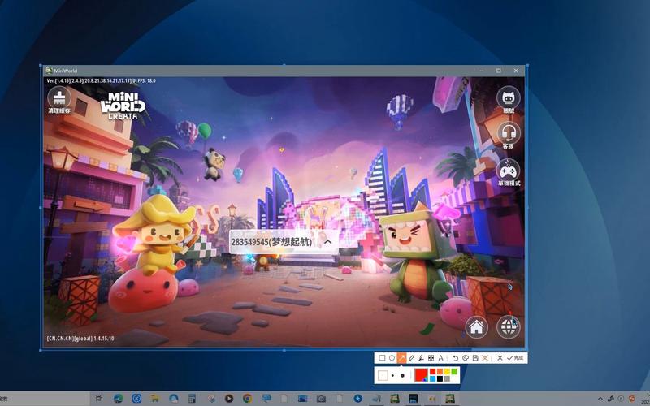Pick the text annotation tool

[x=441, y=358]
